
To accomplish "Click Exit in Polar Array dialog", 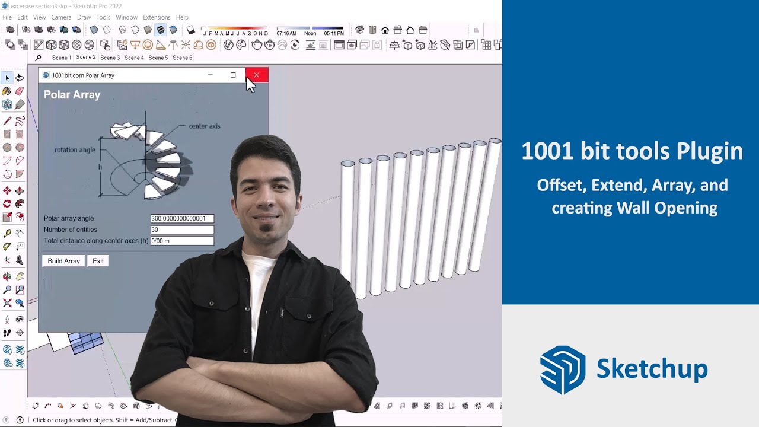I will click(98, 261).
